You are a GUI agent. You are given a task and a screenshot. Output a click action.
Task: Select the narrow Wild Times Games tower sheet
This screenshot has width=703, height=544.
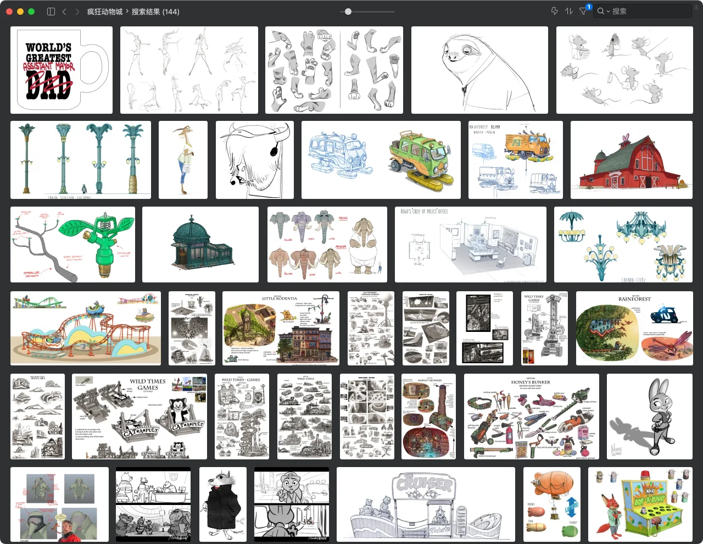[x=544, y=328]
